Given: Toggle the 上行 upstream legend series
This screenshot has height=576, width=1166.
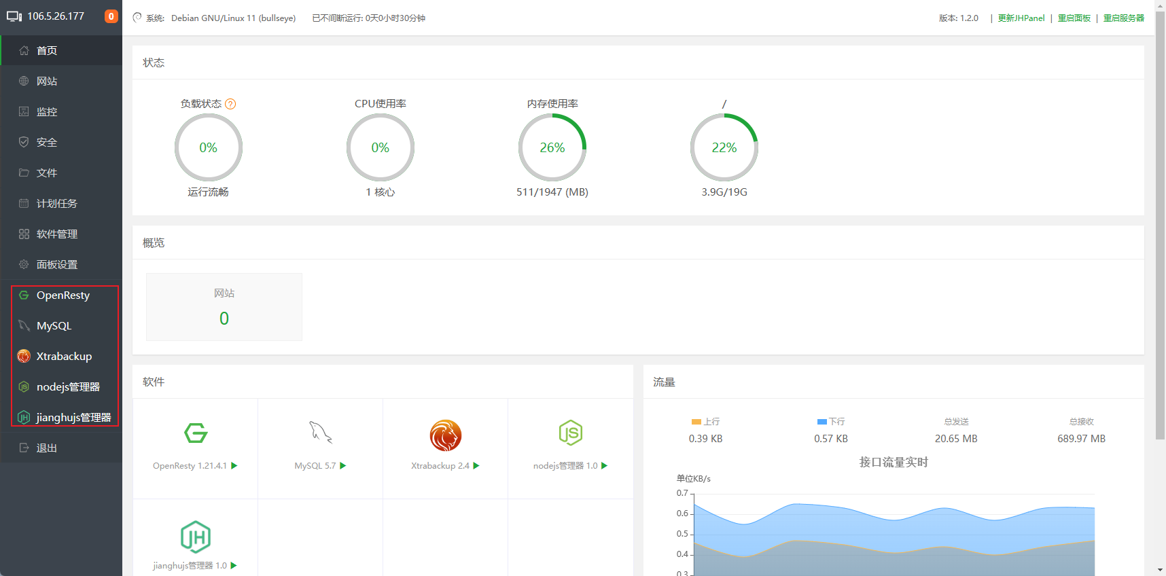Looking at the screenshot, I should (705, 422).
